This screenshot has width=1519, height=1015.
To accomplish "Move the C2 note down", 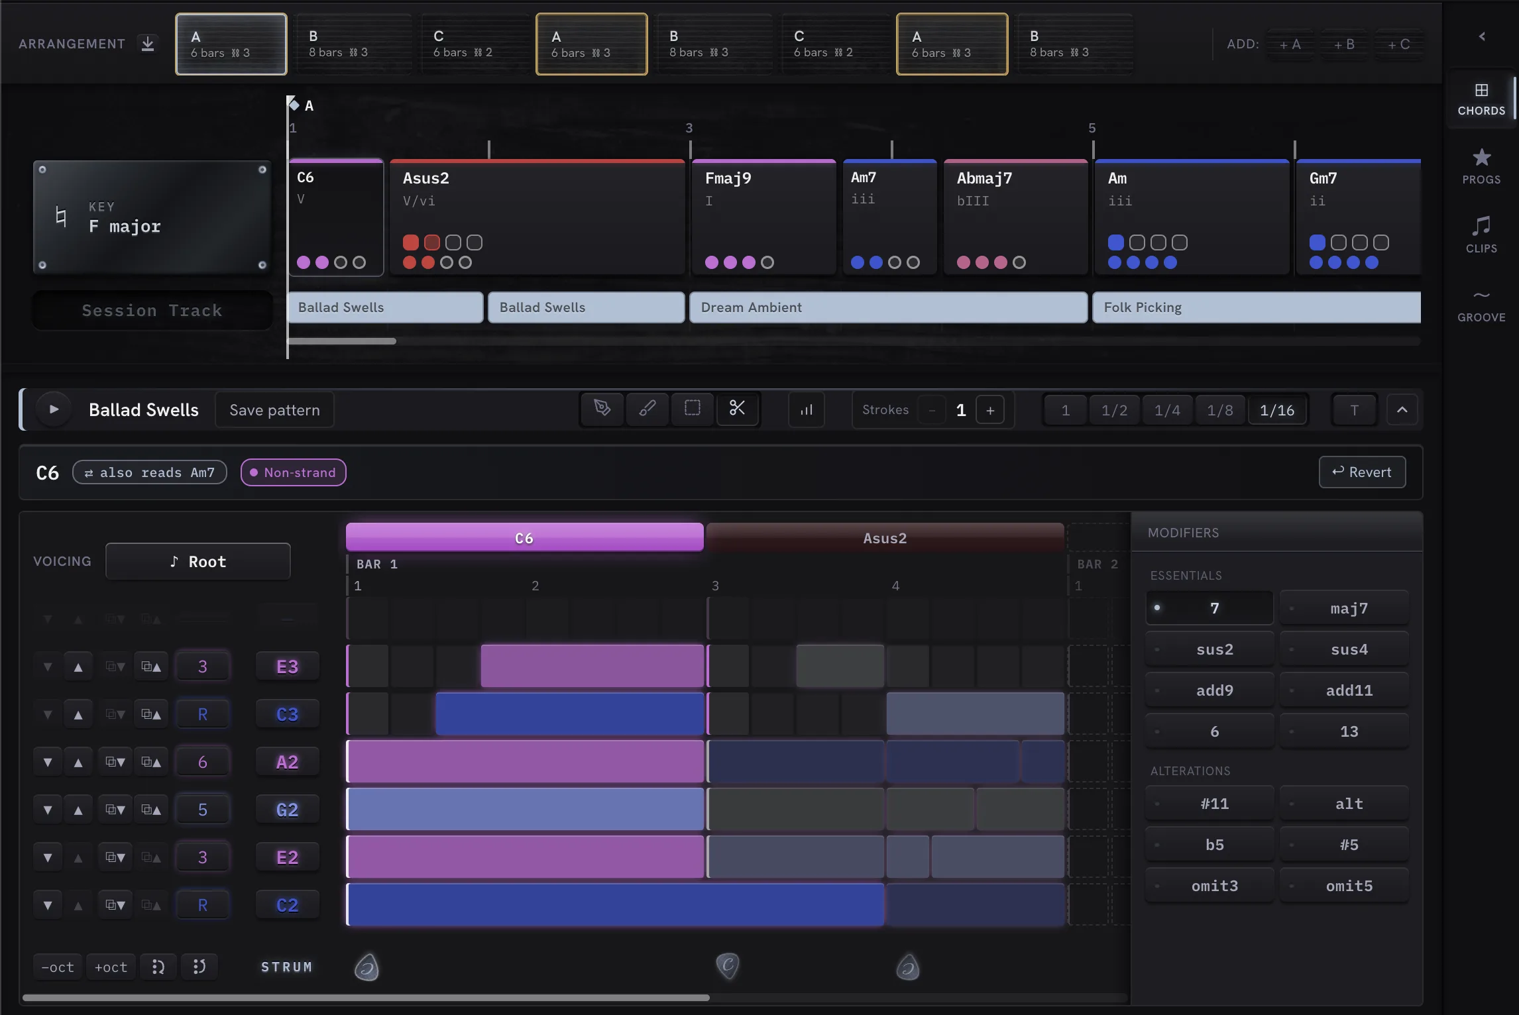I will coord(48,905).
